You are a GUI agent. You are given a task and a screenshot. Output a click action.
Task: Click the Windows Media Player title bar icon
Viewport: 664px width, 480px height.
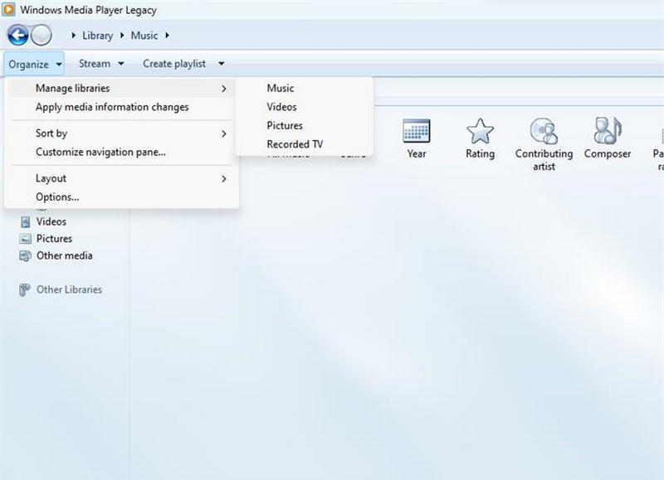8,9
